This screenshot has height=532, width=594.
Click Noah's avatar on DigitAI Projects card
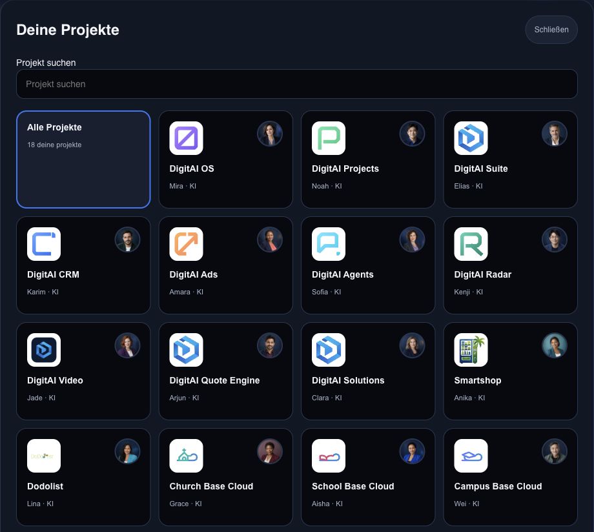[412, 134]
